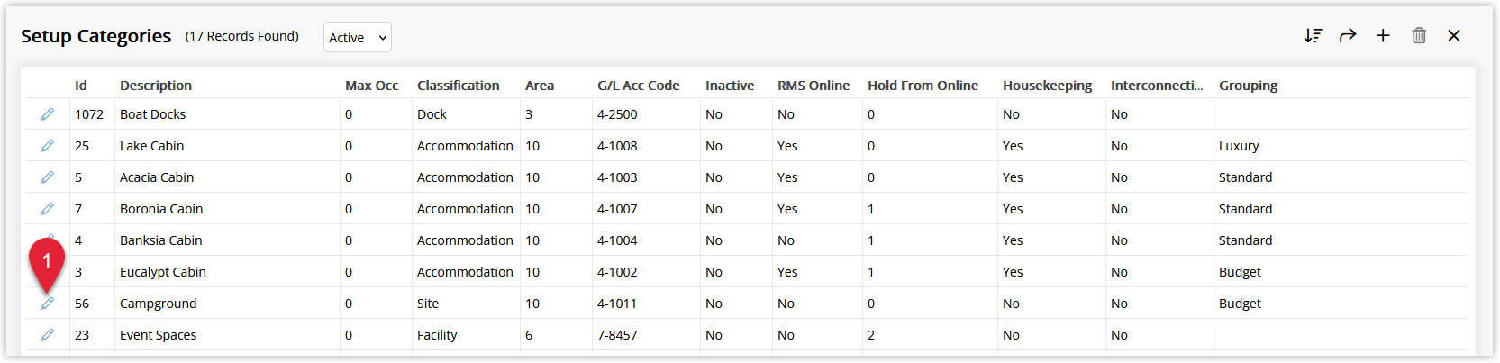
Task: Sort by Hold From Online header
Action: [x=923, y=86]
